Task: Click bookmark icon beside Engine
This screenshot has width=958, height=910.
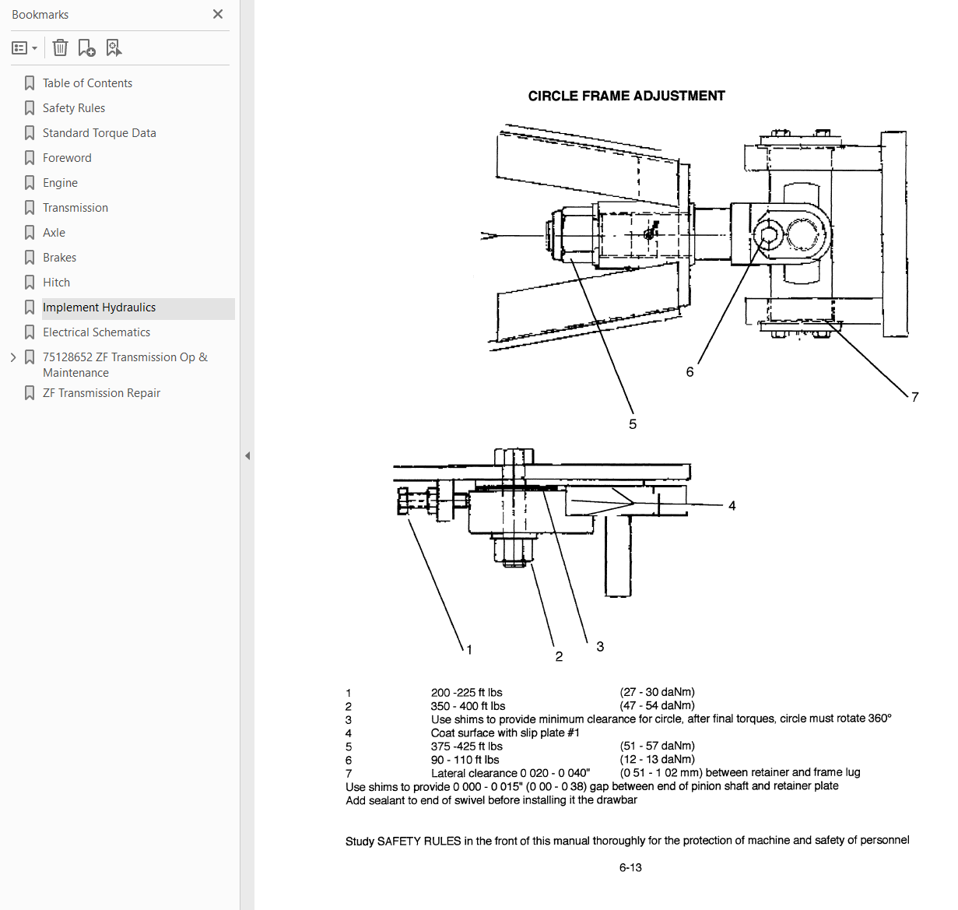Action: click(30, 183)
